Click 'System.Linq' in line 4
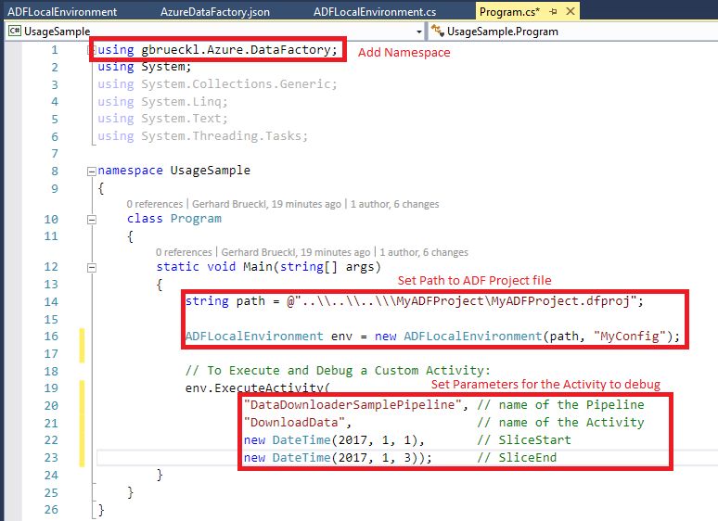718x521 pixels. (180, 102)
